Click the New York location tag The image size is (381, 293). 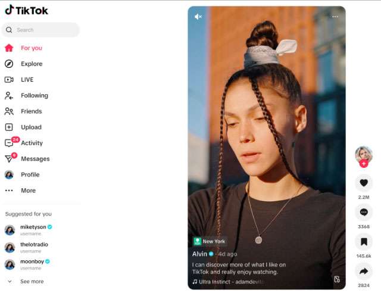pyautogui.click(x=210, y=241)
